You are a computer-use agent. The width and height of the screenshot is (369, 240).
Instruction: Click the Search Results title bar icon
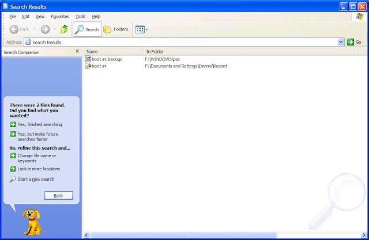pyautogui.click(x=5, y=6)
